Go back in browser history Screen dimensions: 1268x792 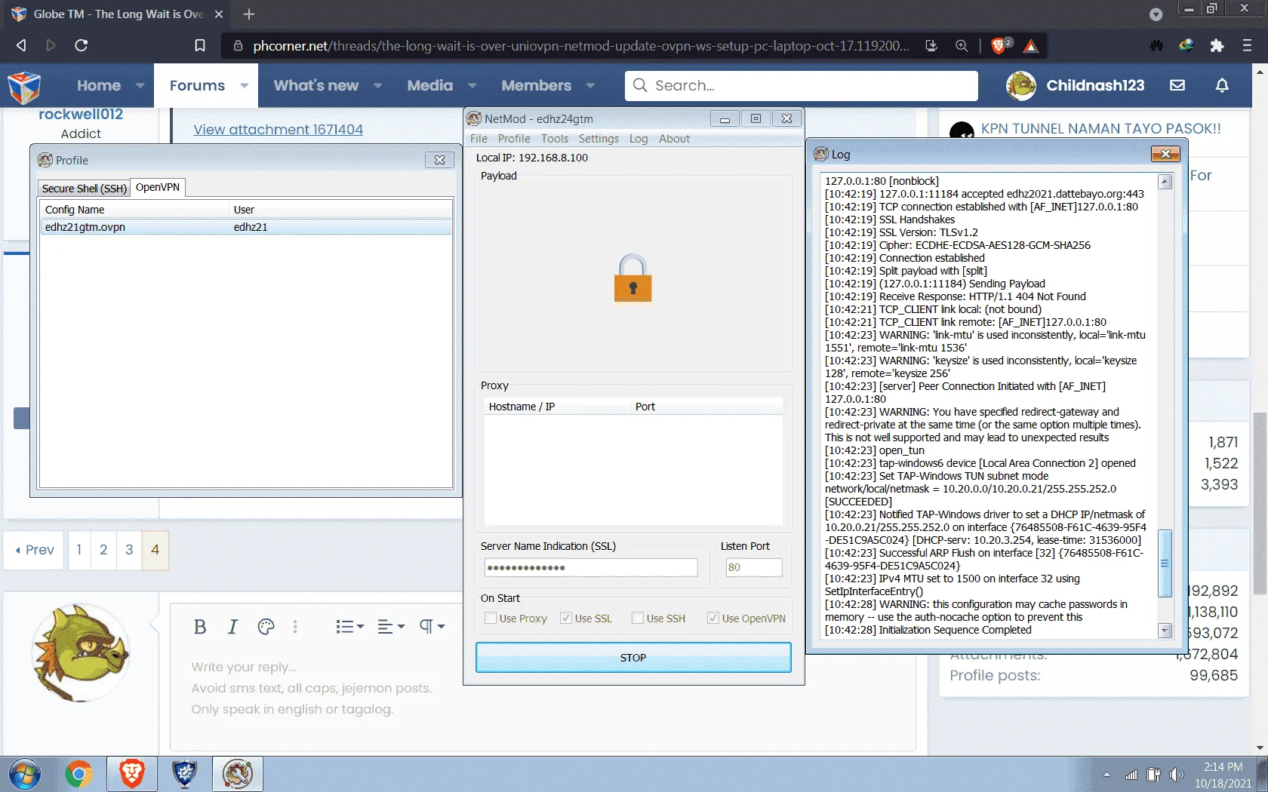[21, 45]
